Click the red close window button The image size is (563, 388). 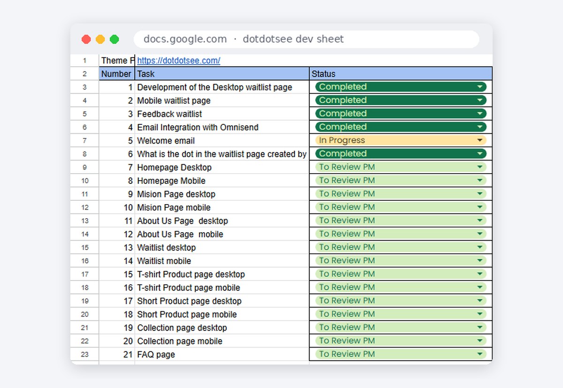[86, 39]
